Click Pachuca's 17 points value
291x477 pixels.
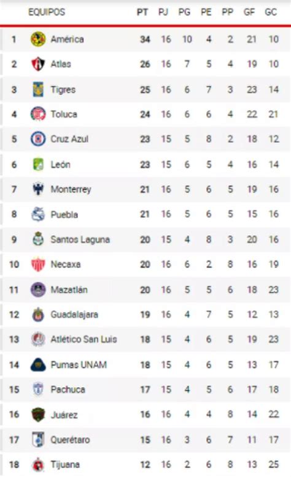pyautogui.click(x=145, y=390)
